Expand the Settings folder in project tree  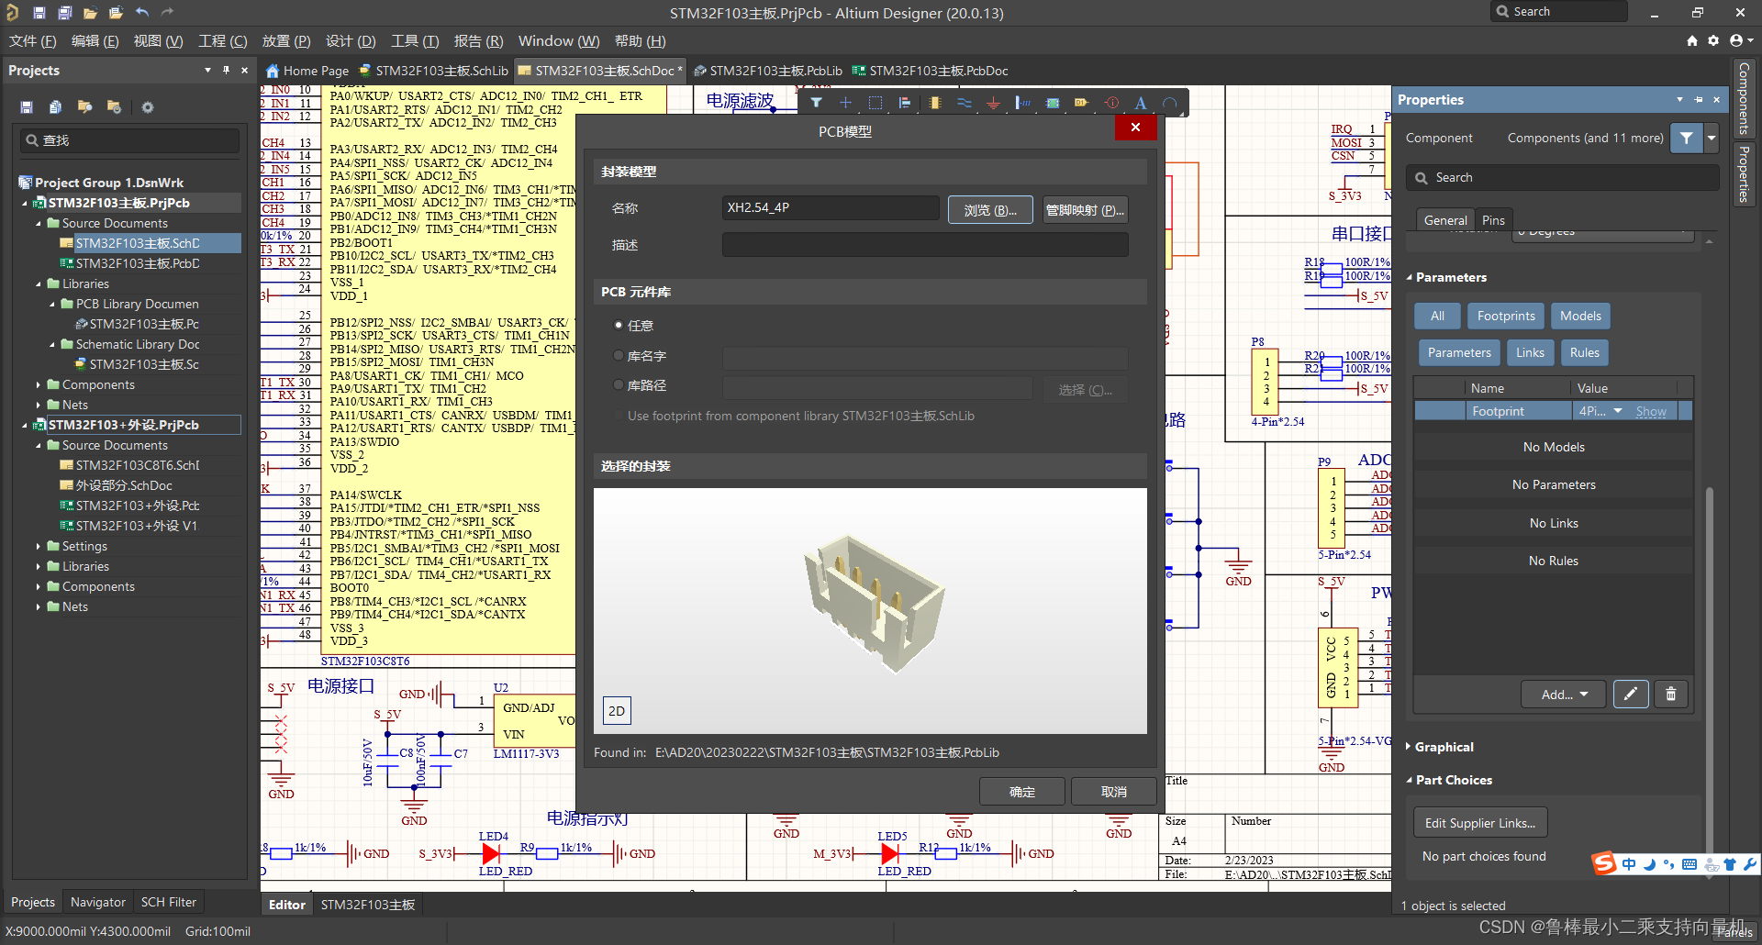pyautogui.click(x=39, y=546)
